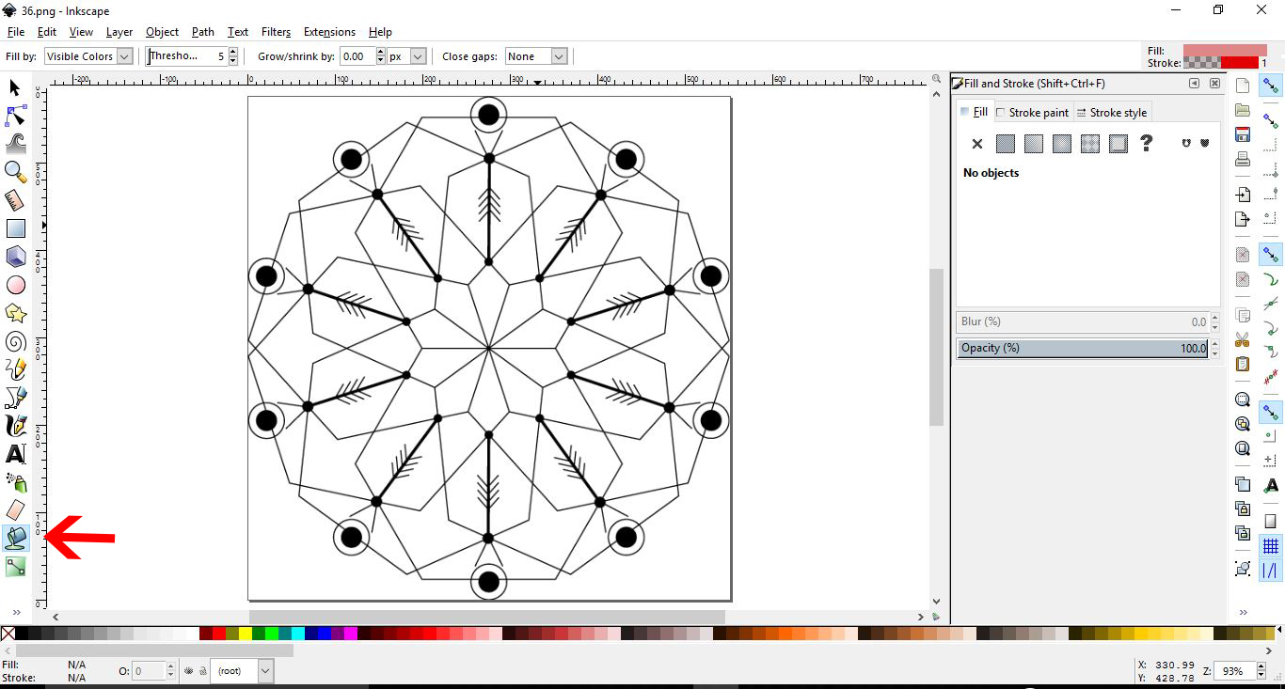Viewport: 1285px width, 689px height.
Task: Choose Radial gradient paint button
Action: (x=1062, y=144)
